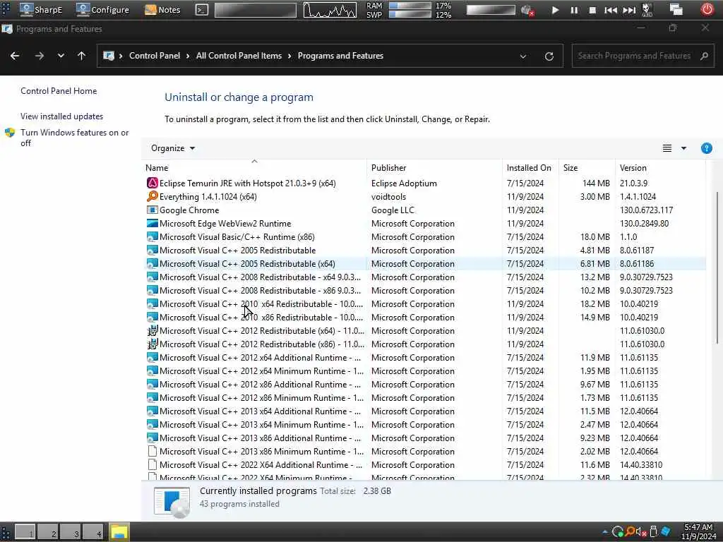Expand hidden system tray icons arrow
Screen dimensions: 723x542
coord(604,532)
